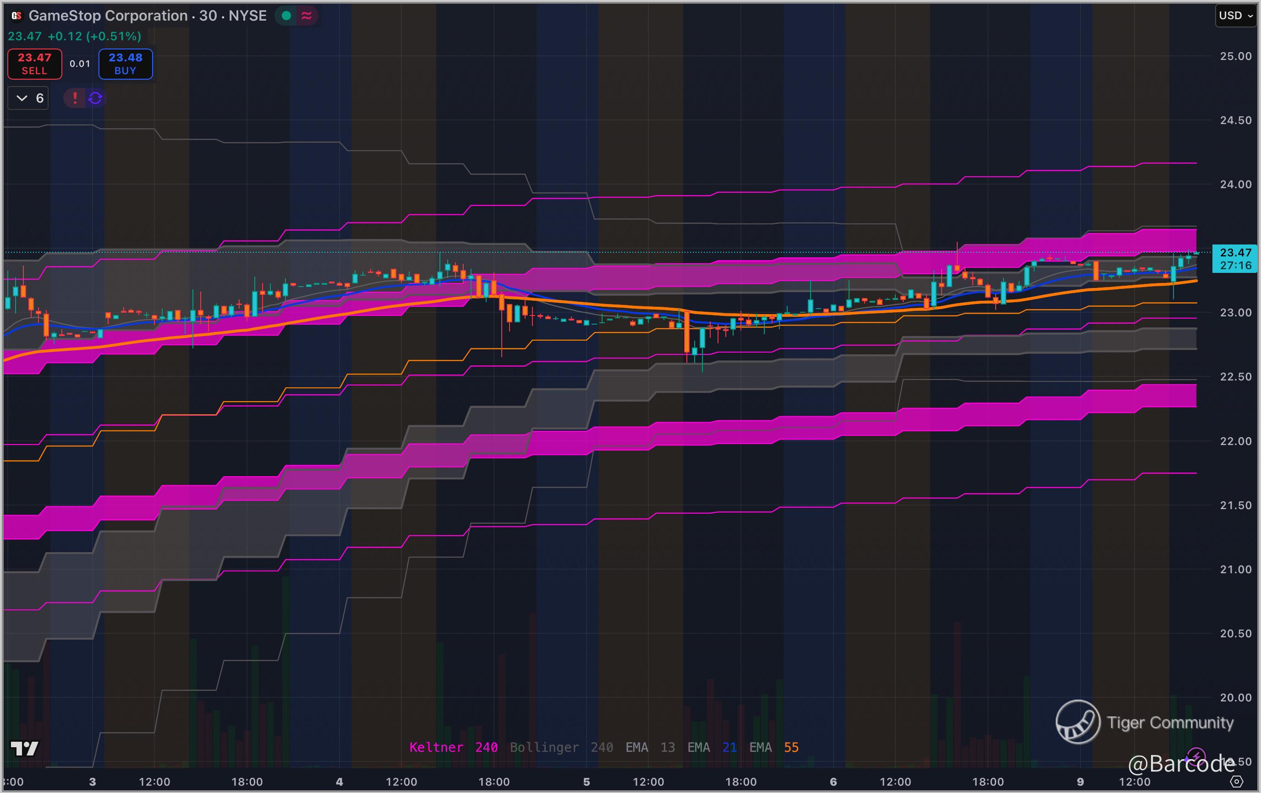The image size is (1261, 793).
Task: Click the current price 23.47 label on axis
Action: [1235, 253]
